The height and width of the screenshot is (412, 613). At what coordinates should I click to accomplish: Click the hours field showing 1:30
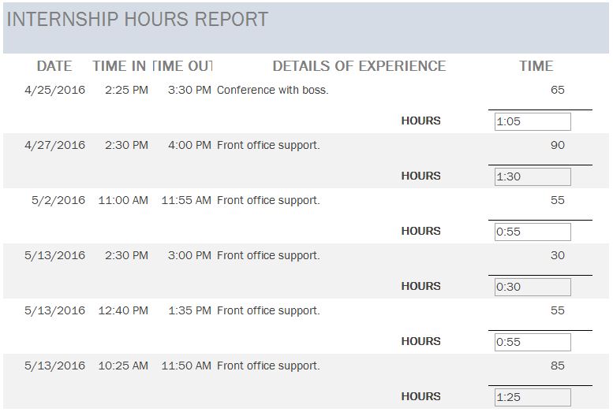pyautogui.click(x=533, y=176)
